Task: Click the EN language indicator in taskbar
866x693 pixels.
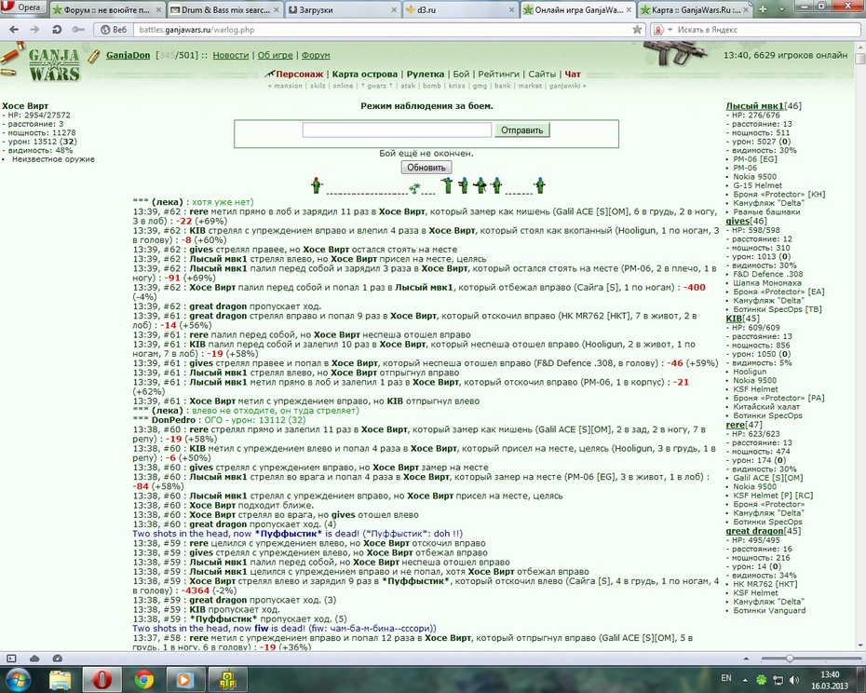Action: [726, 678]
